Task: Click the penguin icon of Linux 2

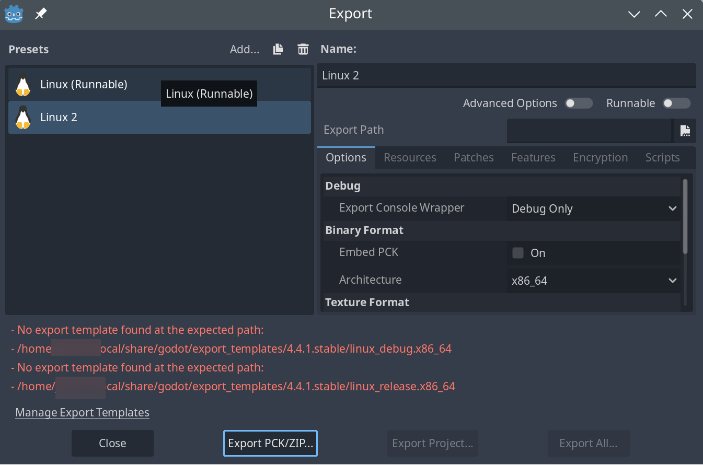Action: coord(22,118)
